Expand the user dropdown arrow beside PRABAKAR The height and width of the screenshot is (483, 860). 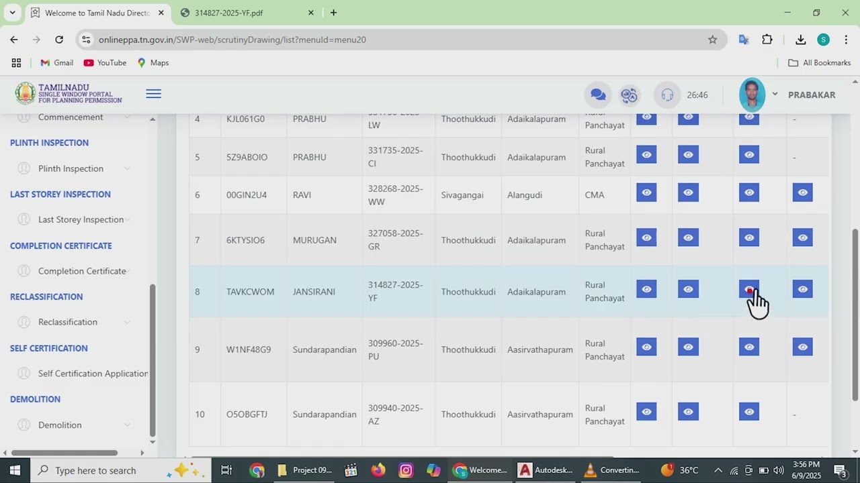775,95
